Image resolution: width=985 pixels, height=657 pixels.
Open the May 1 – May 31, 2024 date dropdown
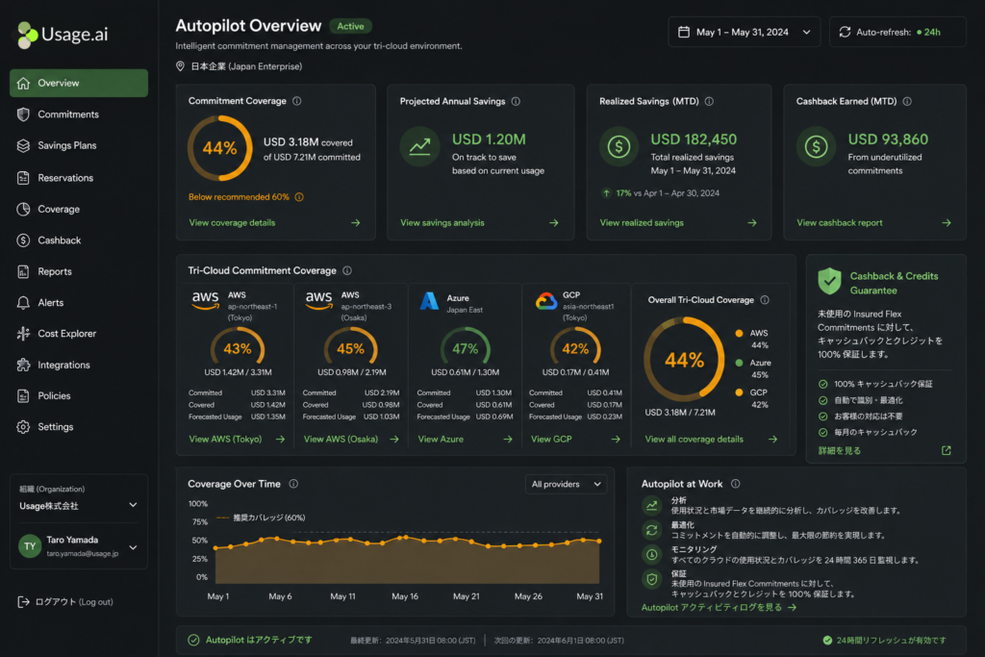[x=745, y=32]
